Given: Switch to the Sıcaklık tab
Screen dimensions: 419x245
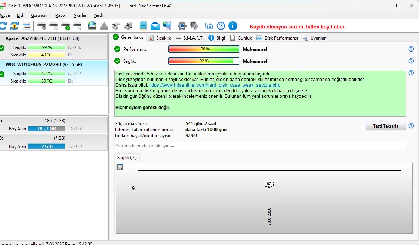Looking at the screenshot, I should point(160,38).
